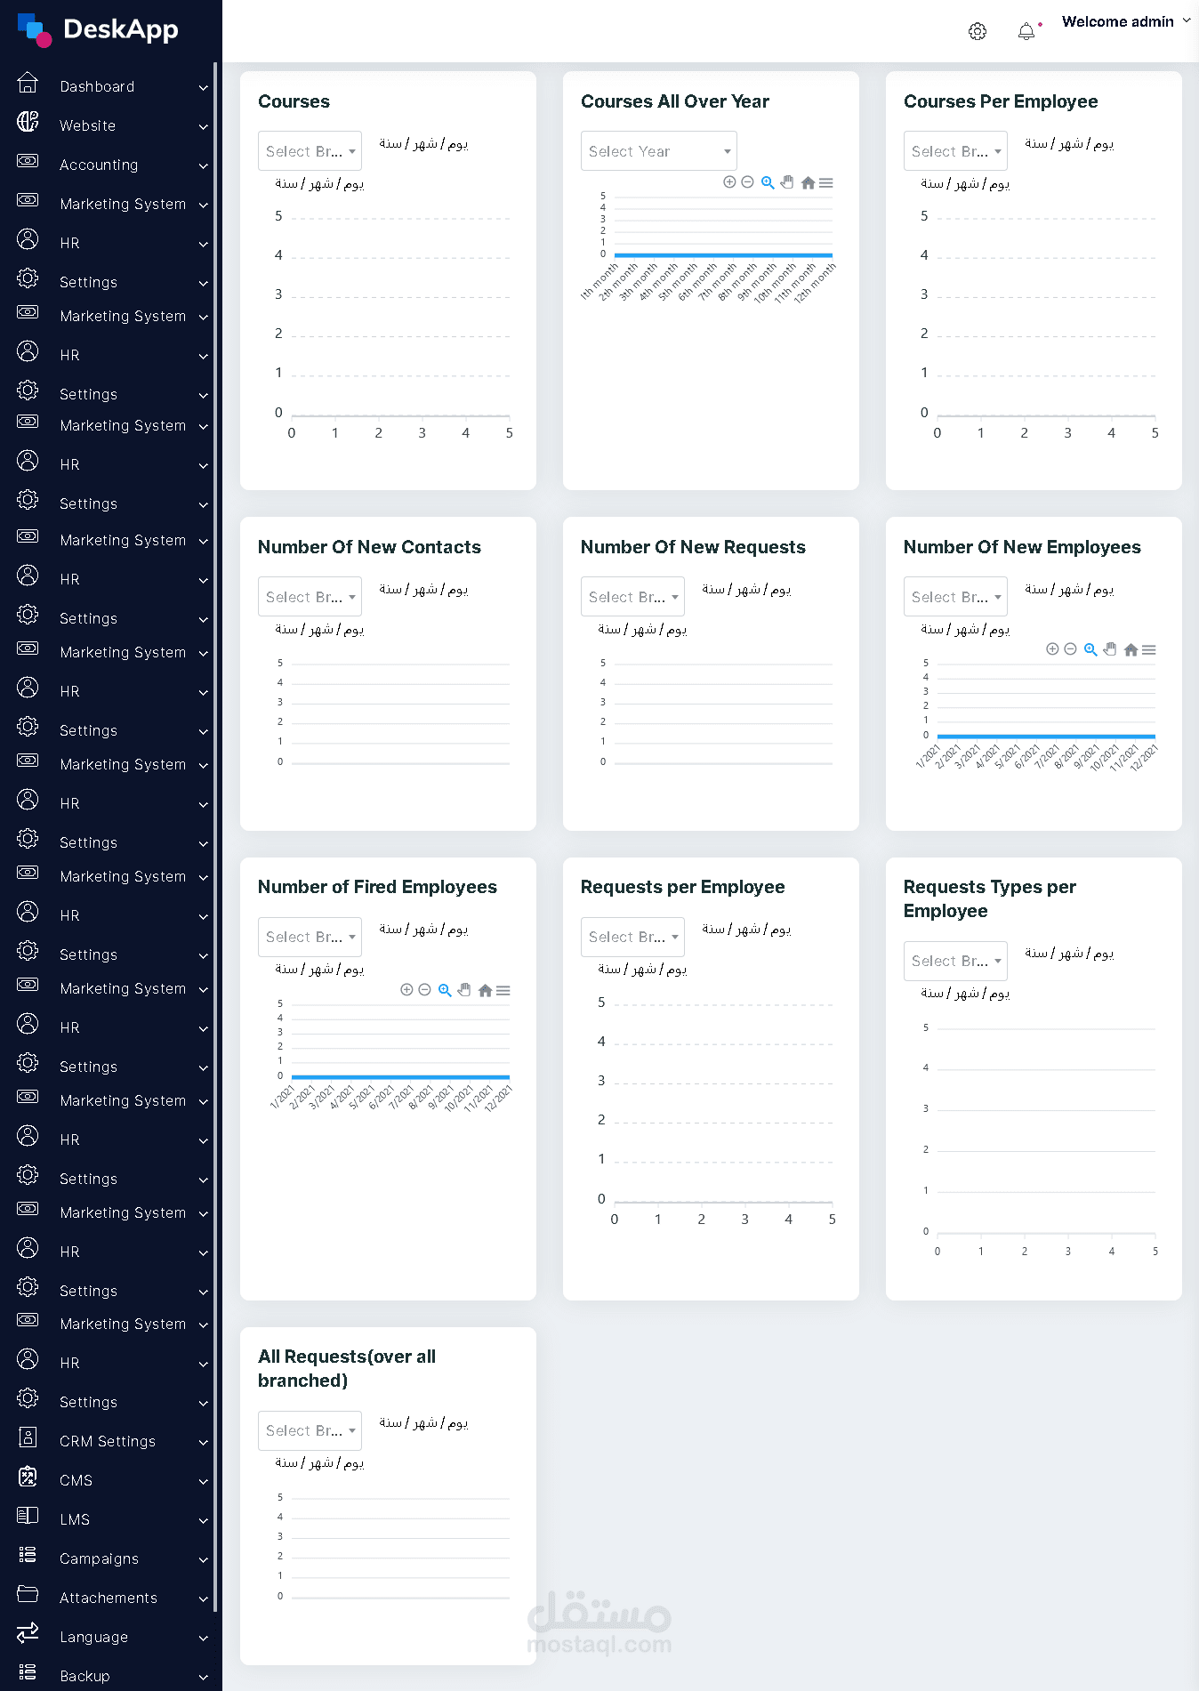Open the Welcome admin user dropdown

point(1126,22)
